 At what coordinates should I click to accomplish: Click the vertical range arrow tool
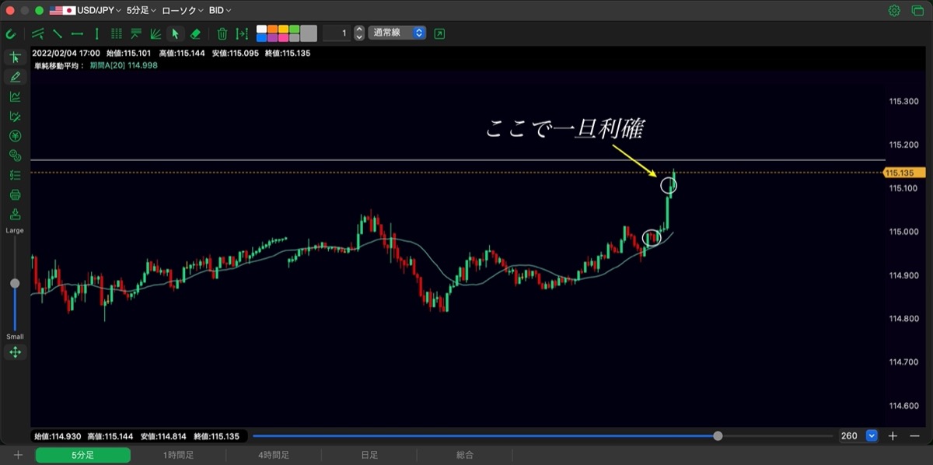click(x=242, y=33)
